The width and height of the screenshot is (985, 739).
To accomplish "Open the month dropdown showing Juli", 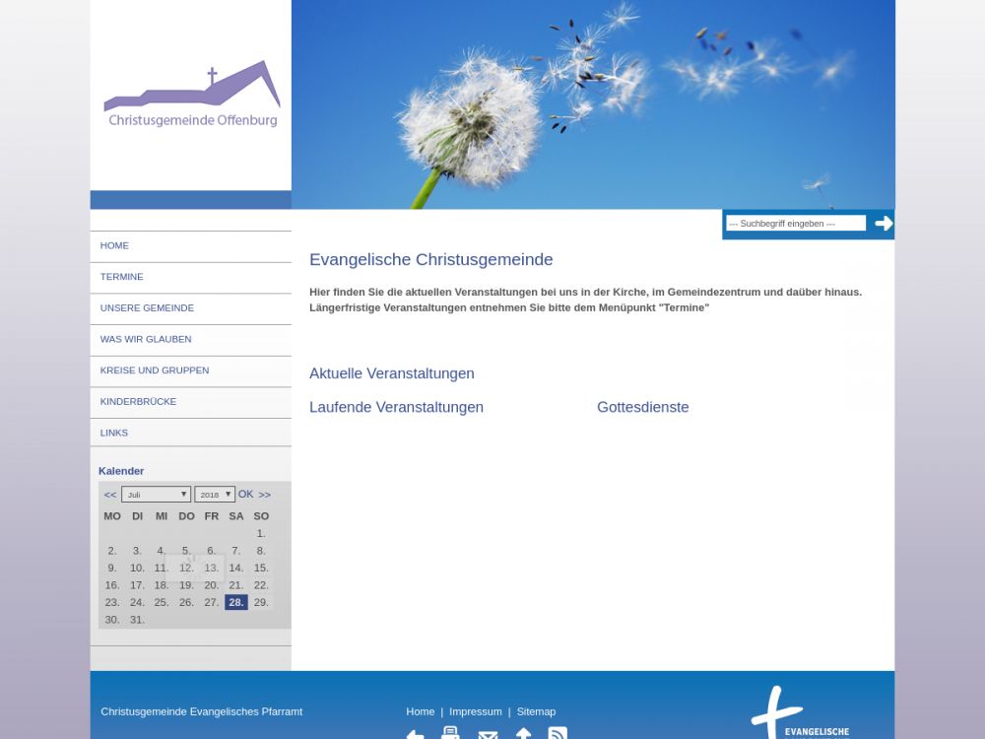I will tap(156, 495).
